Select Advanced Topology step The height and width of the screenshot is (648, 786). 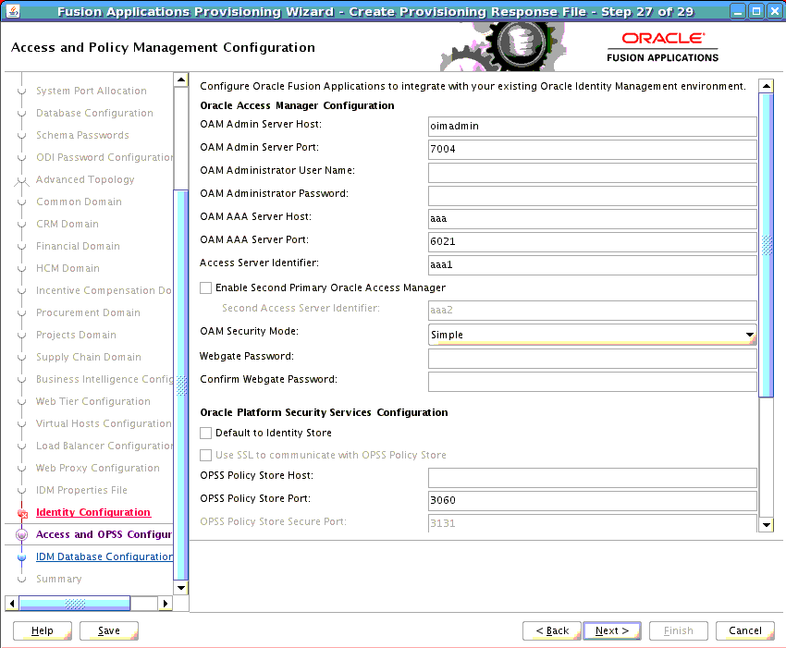point(85,179)
